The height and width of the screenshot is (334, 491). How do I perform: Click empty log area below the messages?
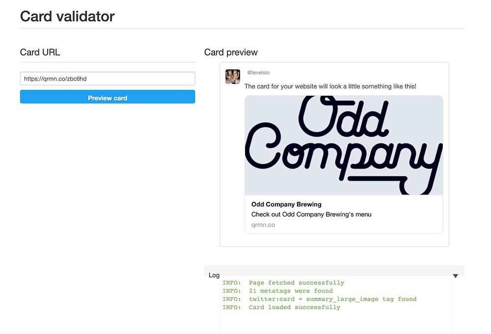(x=336, y=323)
